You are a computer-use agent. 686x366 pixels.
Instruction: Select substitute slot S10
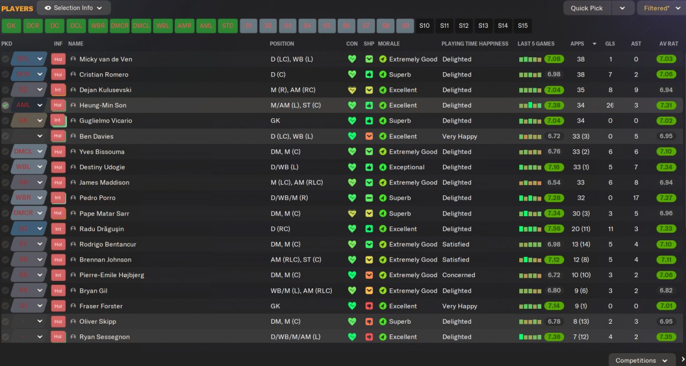pos(424,26)
